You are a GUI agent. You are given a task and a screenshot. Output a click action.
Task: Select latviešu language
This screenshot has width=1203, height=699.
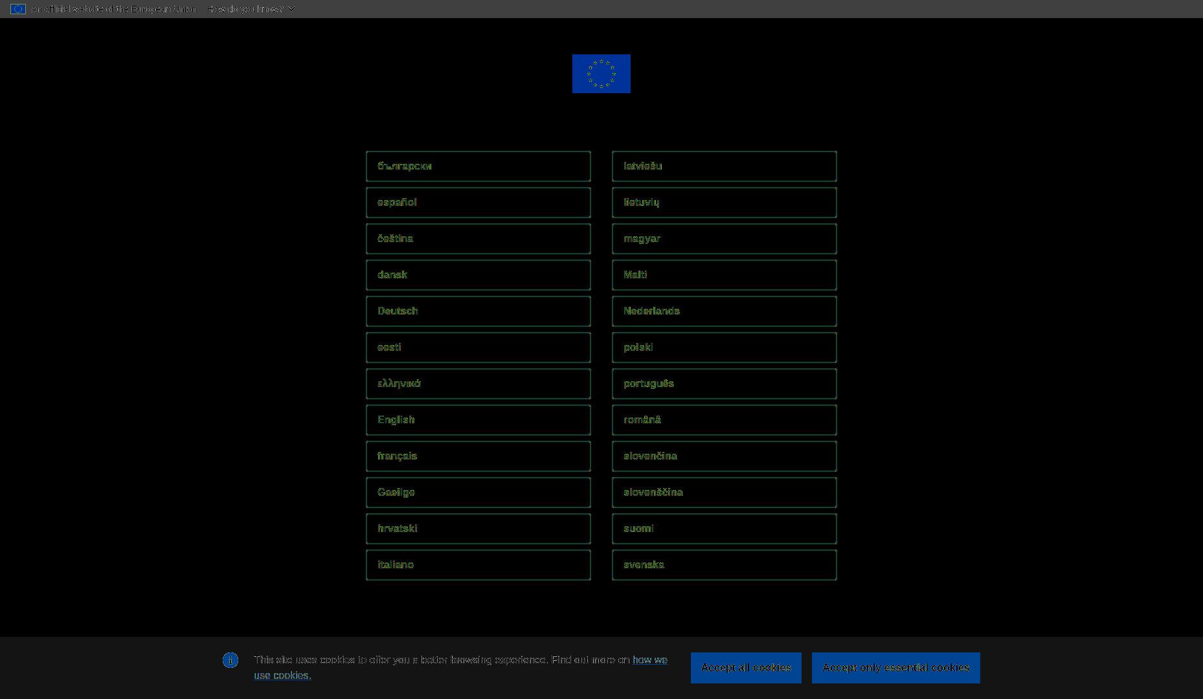point(725,166)
